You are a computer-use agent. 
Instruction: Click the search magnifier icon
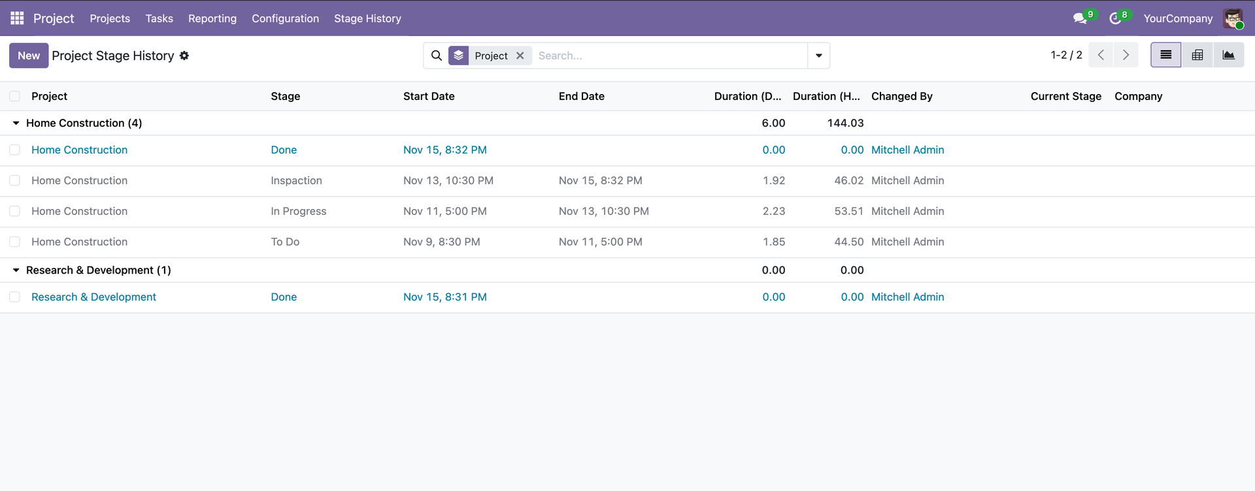pyautogui.click(x=437, y=55)
